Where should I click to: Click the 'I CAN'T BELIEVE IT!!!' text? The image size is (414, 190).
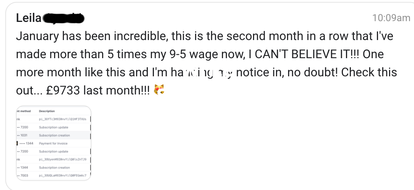tap(303, 54)
